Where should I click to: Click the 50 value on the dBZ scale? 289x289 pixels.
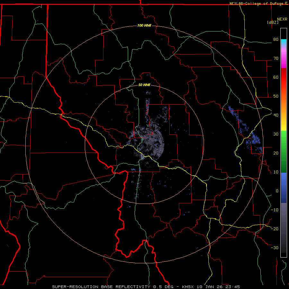click(x=276, y=96)
